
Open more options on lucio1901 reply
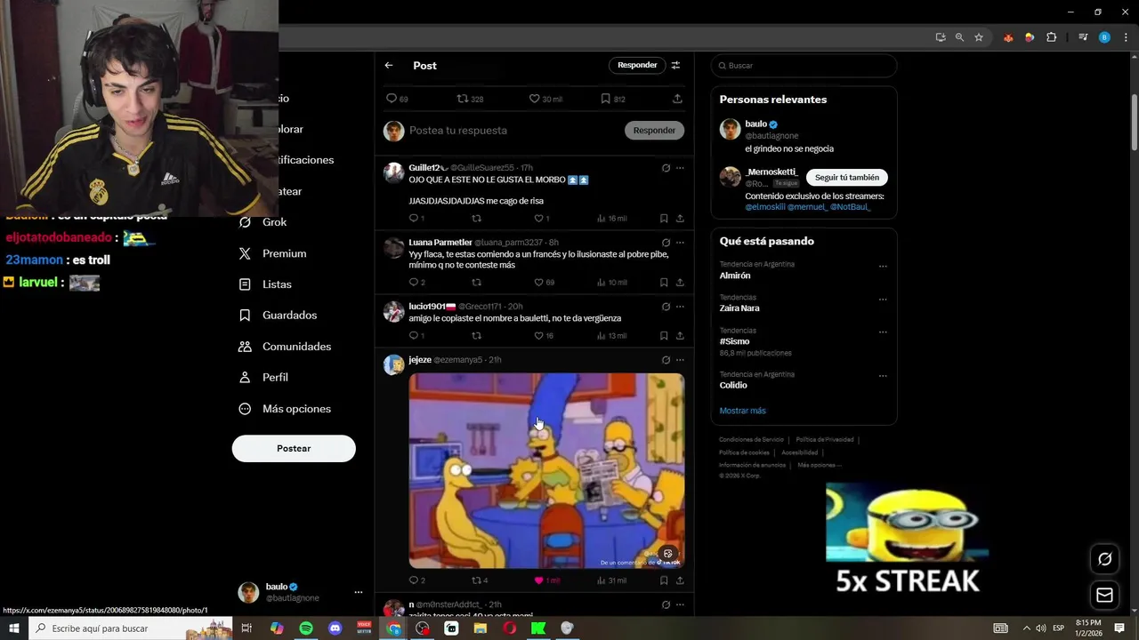[x=680, y=307]
